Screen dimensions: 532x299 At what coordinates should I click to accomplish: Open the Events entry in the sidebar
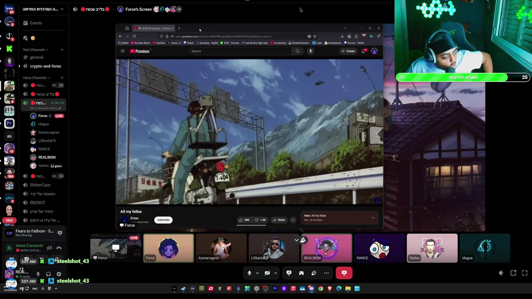43,23
